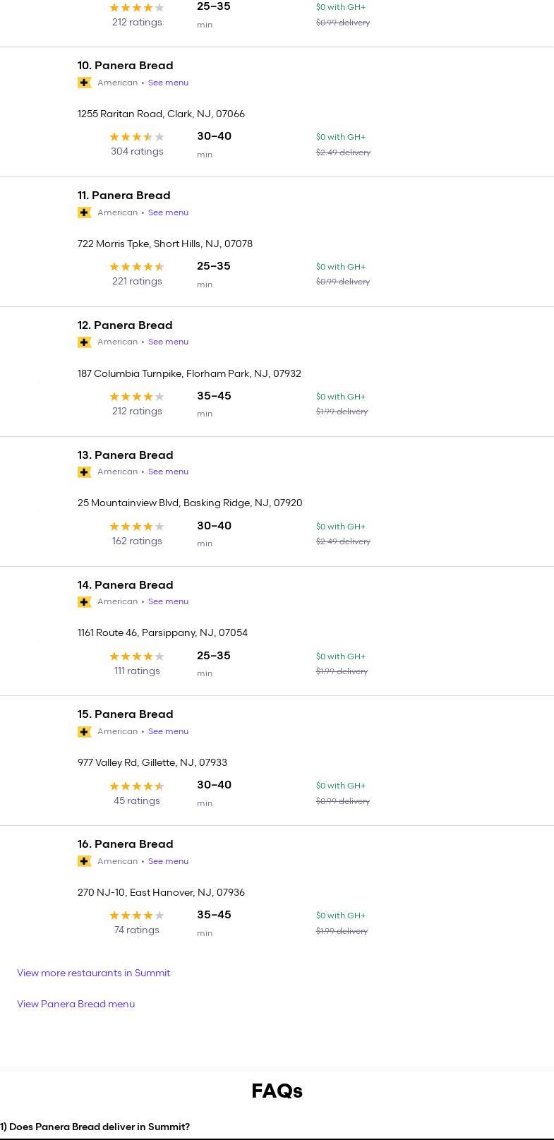554x1140 pixels.
Task: Click GH+ badge icon for Parsippany listing
Action: click(85, 602)
